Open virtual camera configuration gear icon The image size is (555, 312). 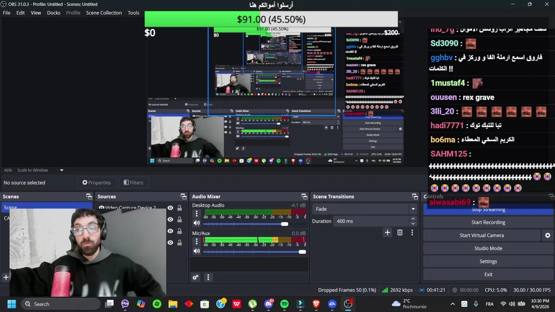click(x=548, y=235)
